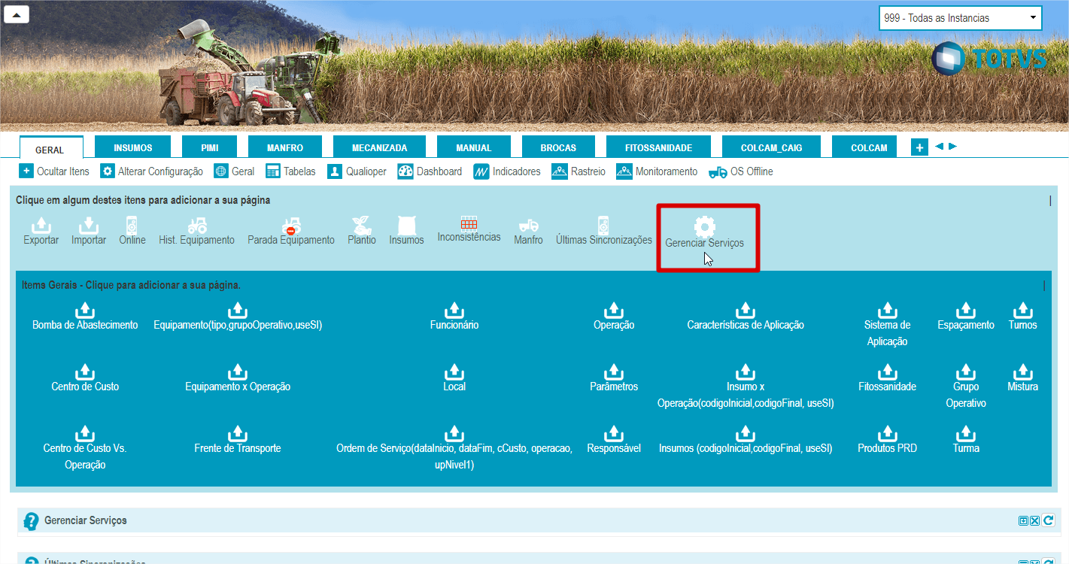Go to the FITOSSANIDADE tab
1069x564 pixels.
coord(658,147)
